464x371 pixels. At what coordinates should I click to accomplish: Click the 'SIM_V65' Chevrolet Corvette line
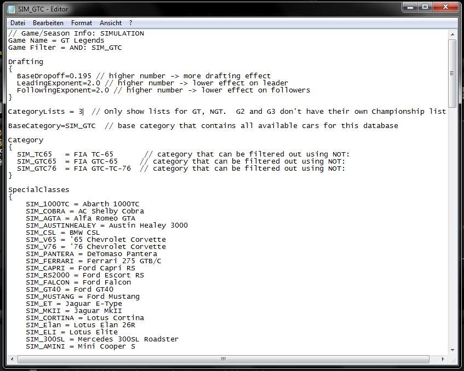click(x=95, y=240)
